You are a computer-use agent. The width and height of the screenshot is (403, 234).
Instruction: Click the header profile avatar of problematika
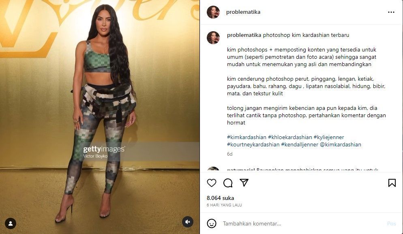coord(213,12)
